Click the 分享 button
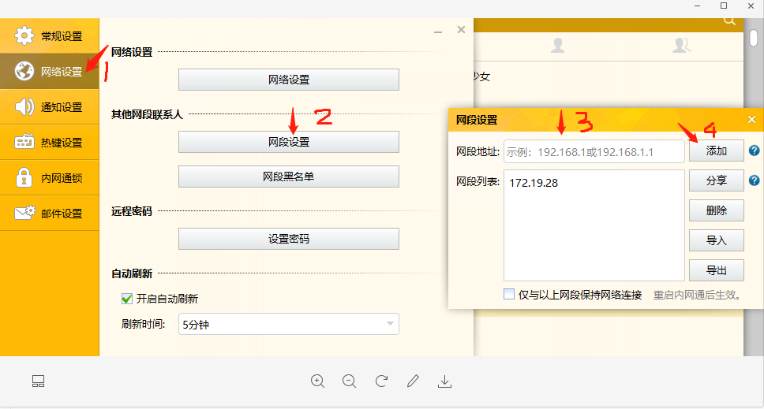This screenshot has height=409, width=764. tap(717, 180)
